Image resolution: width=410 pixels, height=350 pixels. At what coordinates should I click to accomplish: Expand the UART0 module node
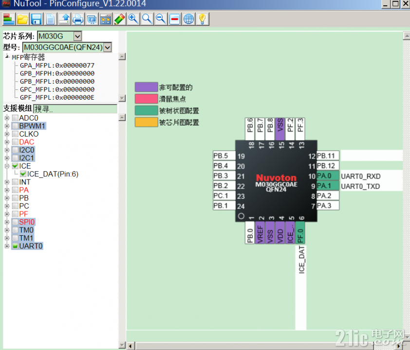pyautogui.click(x=7, y=246)
